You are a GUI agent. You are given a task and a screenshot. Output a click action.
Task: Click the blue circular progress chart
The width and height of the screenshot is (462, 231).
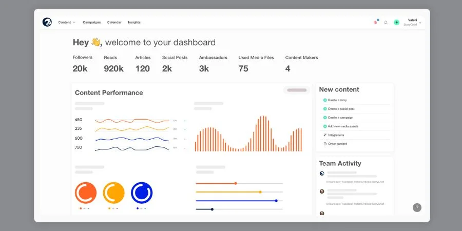tap(142, 192)
